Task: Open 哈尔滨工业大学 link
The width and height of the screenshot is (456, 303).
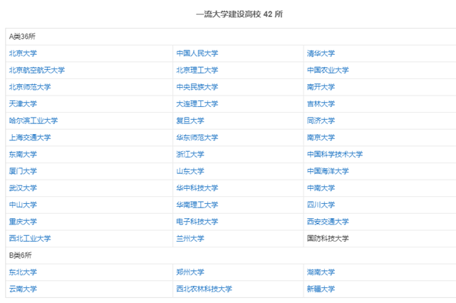Action: 33,120
